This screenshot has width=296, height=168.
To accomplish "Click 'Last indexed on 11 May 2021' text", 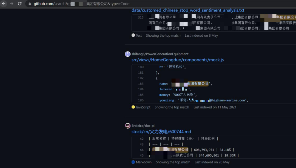I will [x=215, y=107].
